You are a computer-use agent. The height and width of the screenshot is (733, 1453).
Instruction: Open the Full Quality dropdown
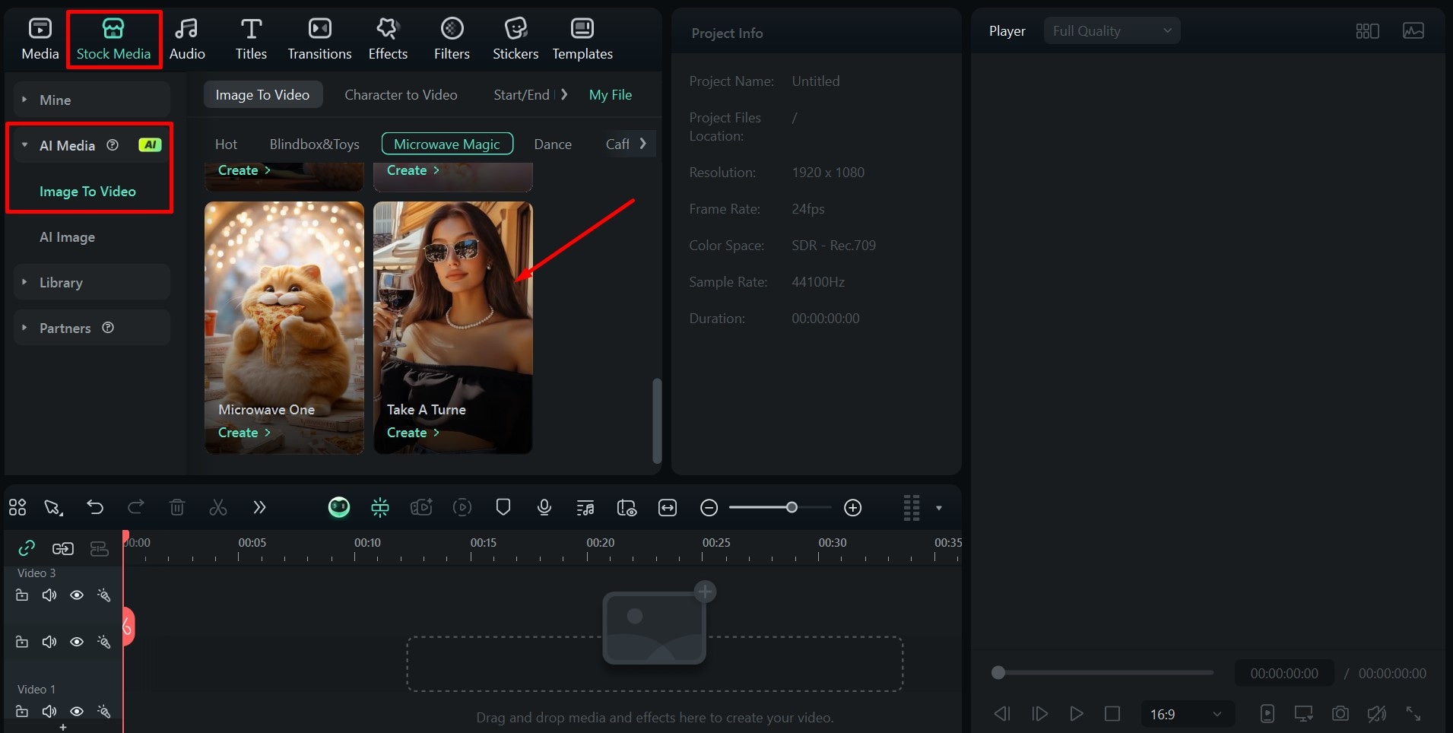(1112, 30)
